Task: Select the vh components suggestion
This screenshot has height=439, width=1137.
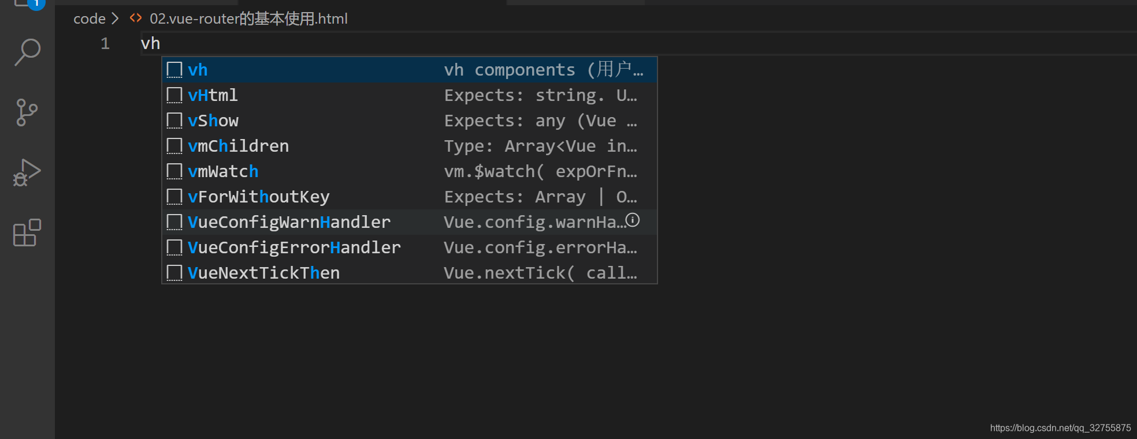Action: tap(410, 70)
